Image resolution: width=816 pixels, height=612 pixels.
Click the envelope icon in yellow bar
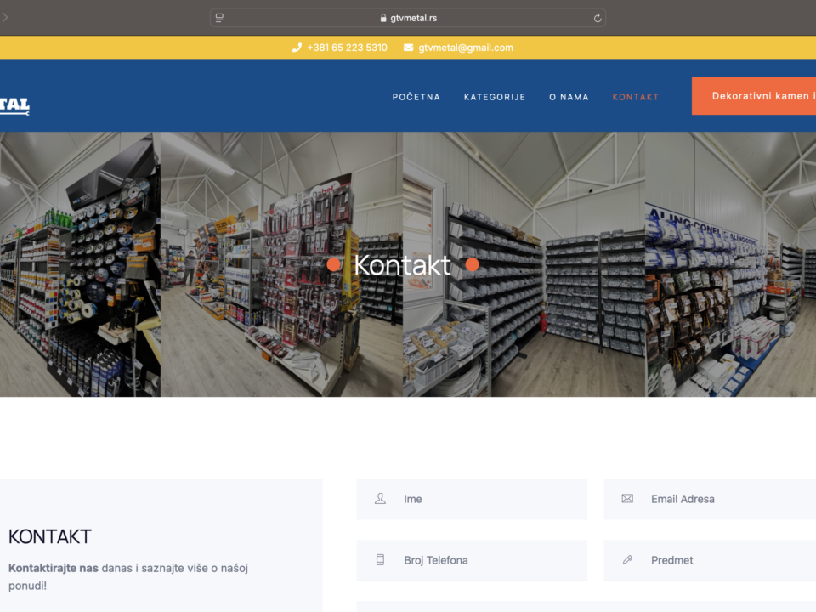point(409,48)
